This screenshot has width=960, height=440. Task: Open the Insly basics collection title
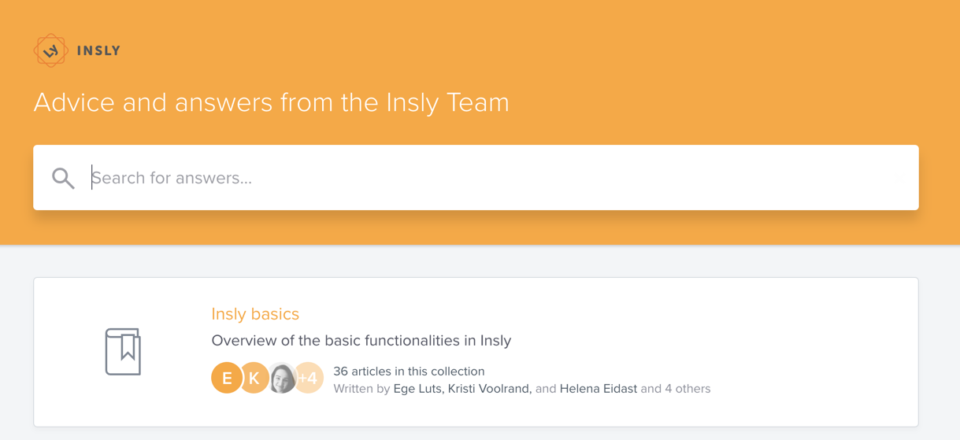pyautogui.click(x=255, y=314)
